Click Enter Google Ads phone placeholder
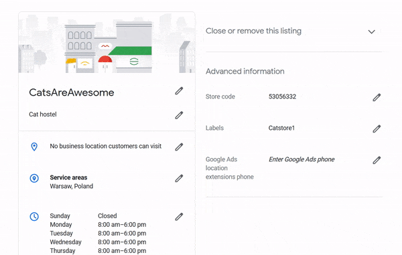This screenshot has height=255, width=402. [x=301, y=159]
